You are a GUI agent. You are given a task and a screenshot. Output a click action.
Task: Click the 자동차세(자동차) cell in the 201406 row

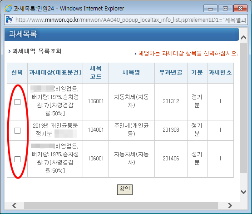pyautogui.click(x=132, y=159)
